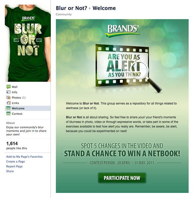Viewport: 194px width, 198px height.
Task: Click the Links sidebar icon
Action: click(8, 103)
